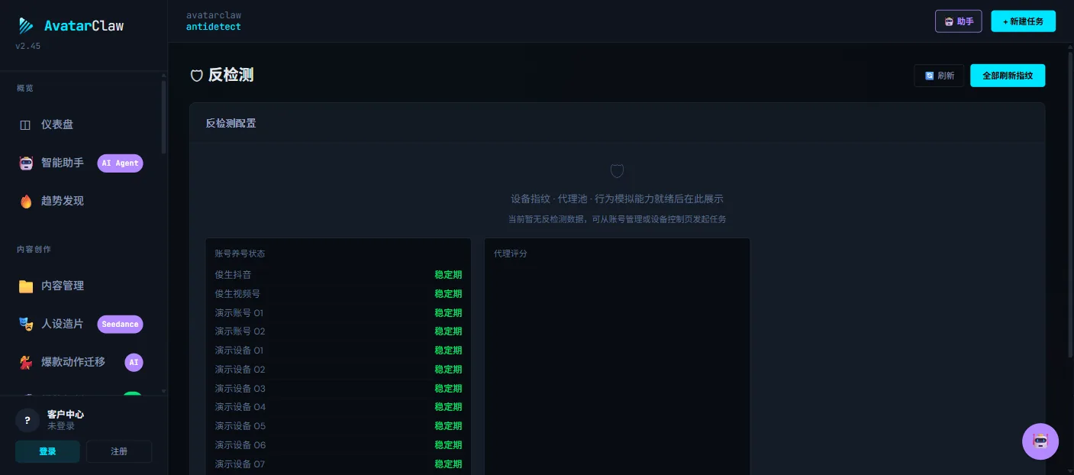Select row 演示设备 06
The image size is (1074, 475).
point(338,445)
